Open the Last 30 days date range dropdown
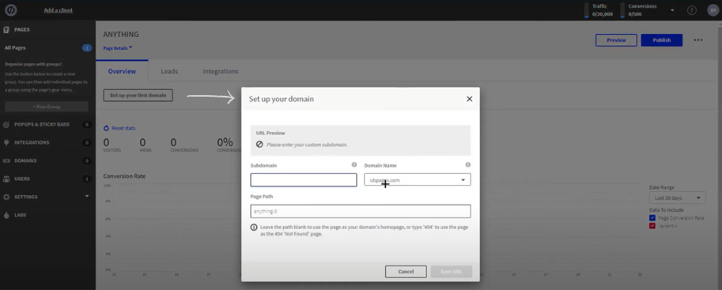The image size is (722, 290). pyautogui.click(x=677, y=198)
